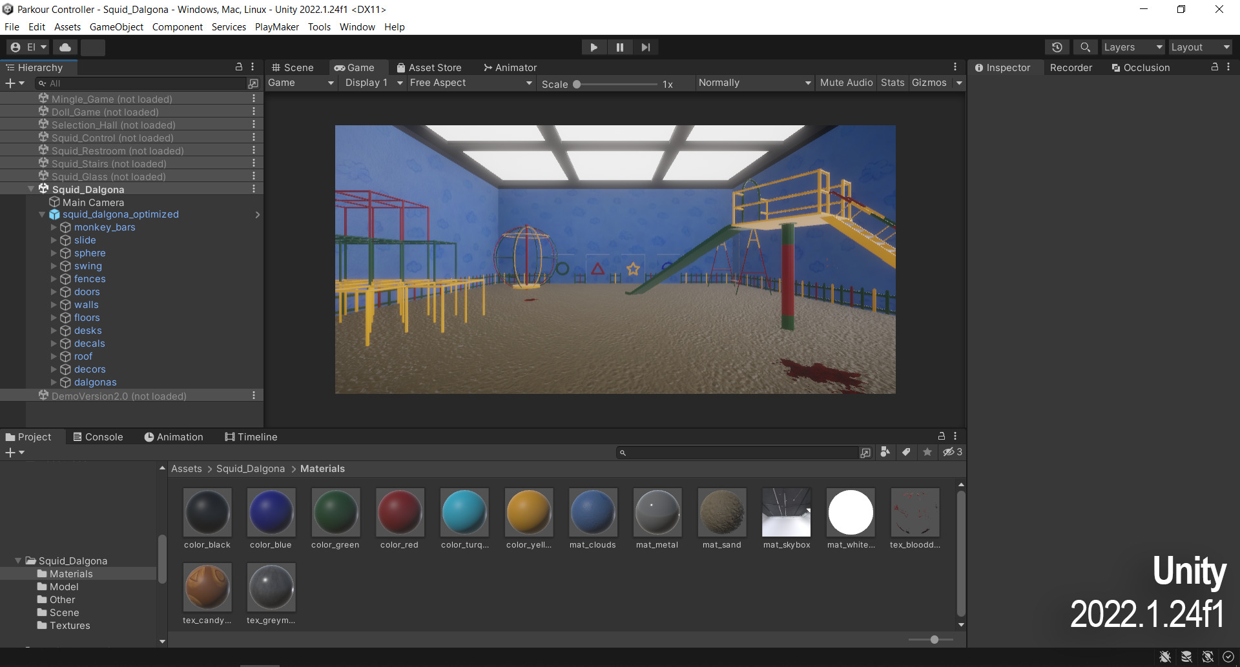Click Search by Label icon in Project

[906, 452]
